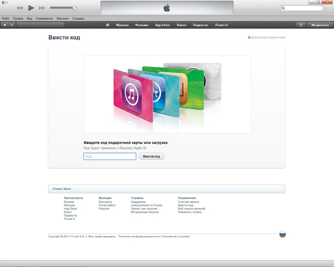Open Фильмы link under Просмотреть
This screenshot has height=267, width=334.
point(69,205)
